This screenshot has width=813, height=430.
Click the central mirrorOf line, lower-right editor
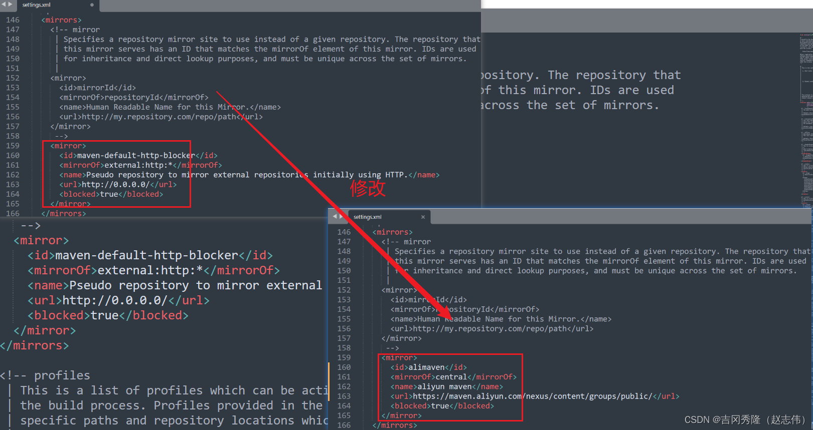453,377
